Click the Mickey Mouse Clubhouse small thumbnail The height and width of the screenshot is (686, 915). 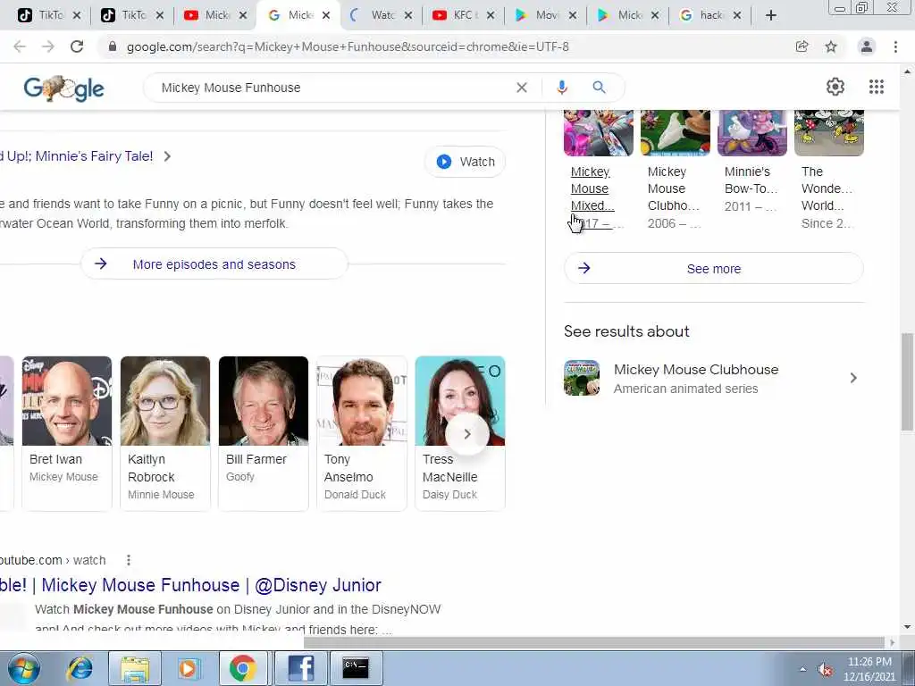[x=582, y=378]
